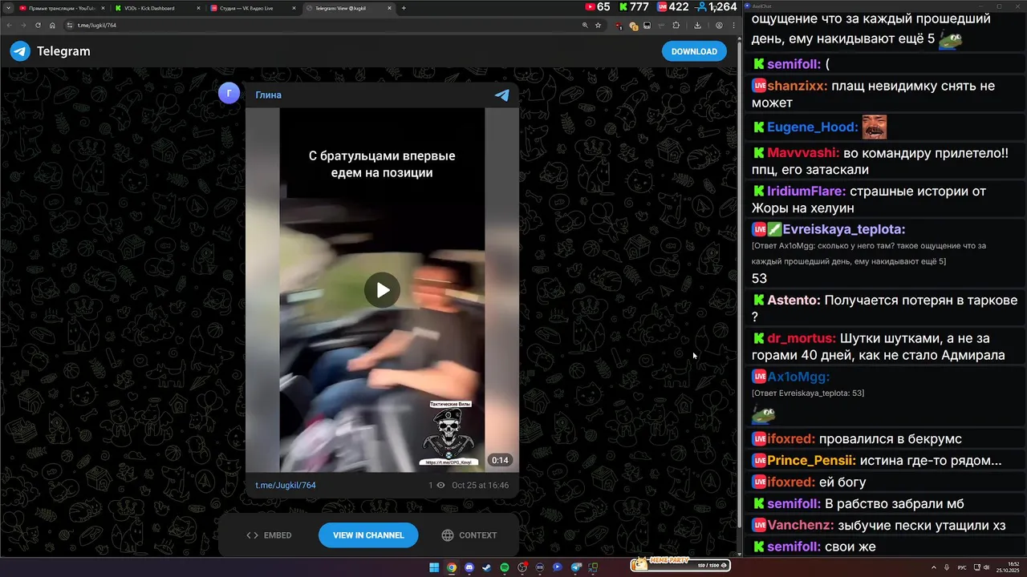Open the browser downloads icon
Viewport: 1027px width, 577px height.
697,25
